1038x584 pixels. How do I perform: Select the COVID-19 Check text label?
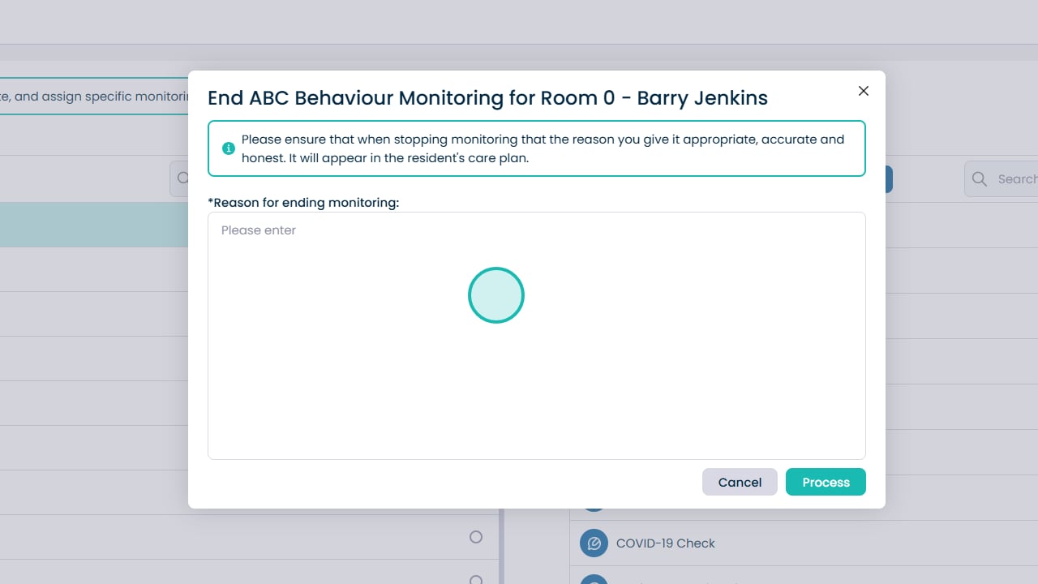(666, 543)
